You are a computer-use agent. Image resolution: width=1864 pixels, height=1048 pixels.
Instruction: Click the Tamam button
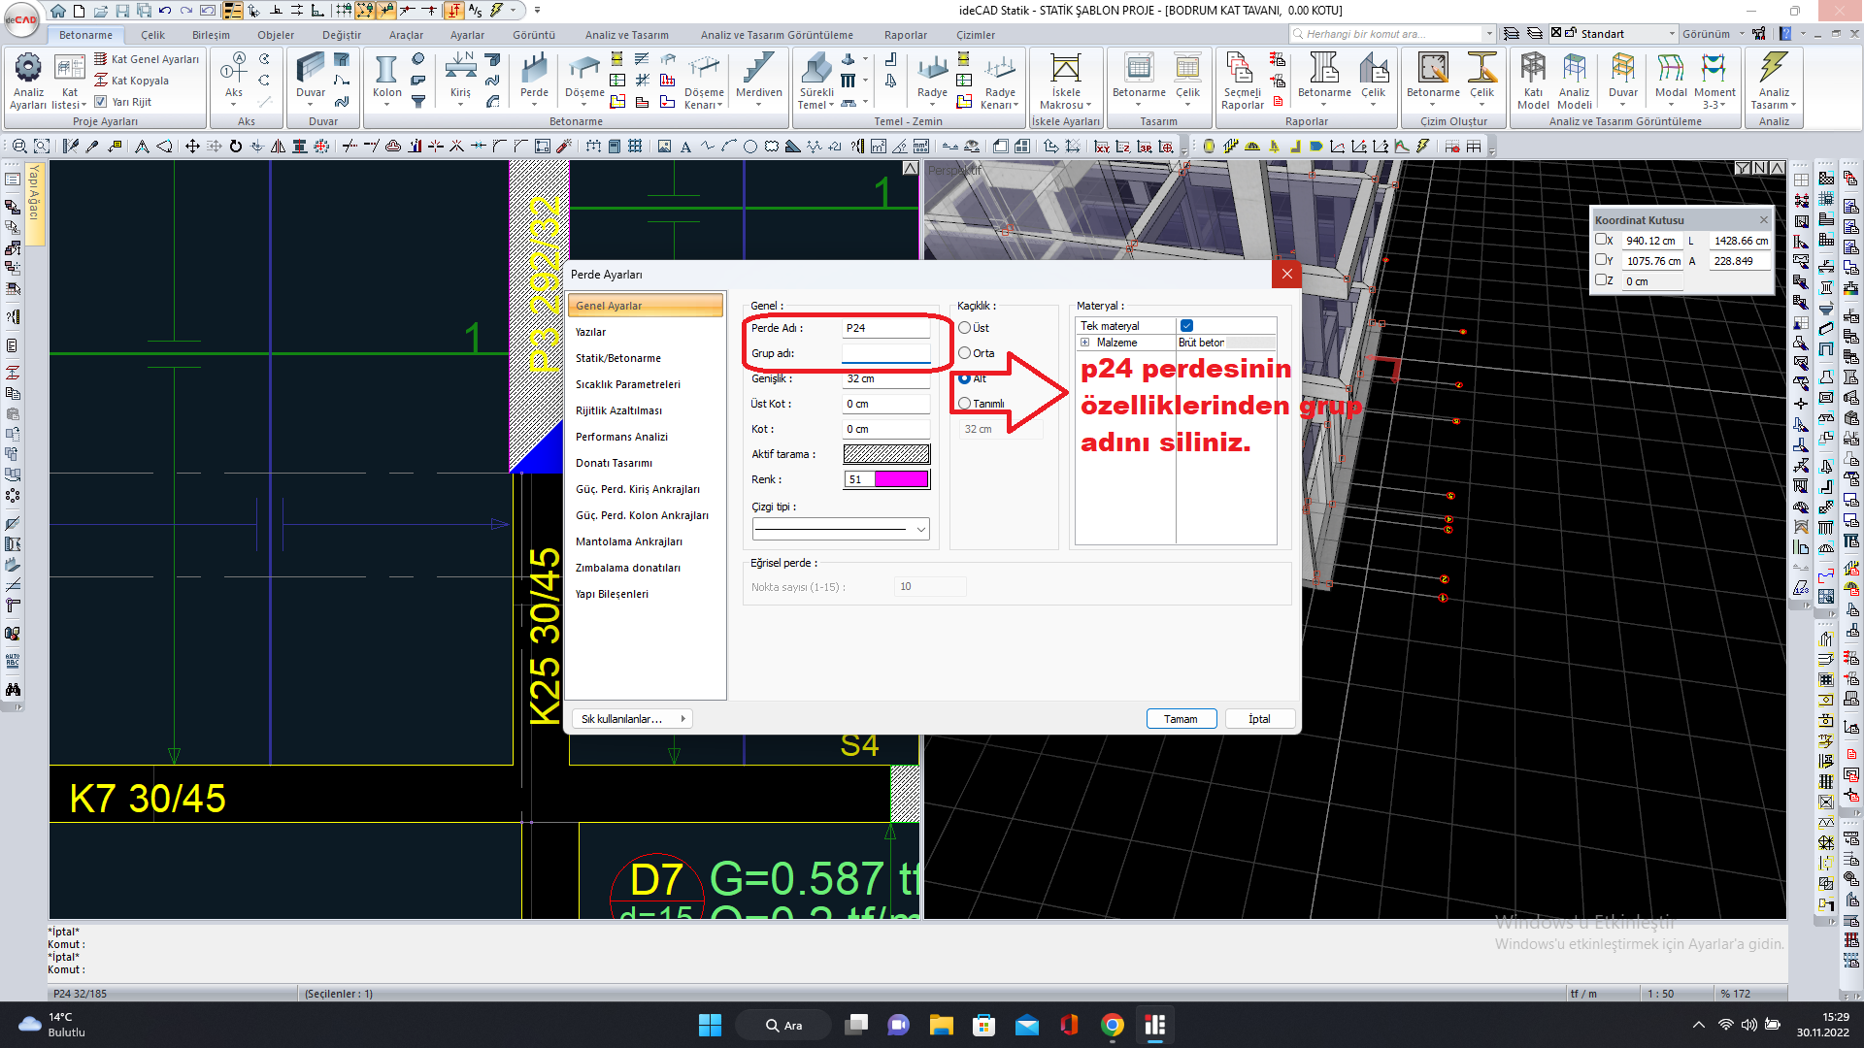(1181, 719)
